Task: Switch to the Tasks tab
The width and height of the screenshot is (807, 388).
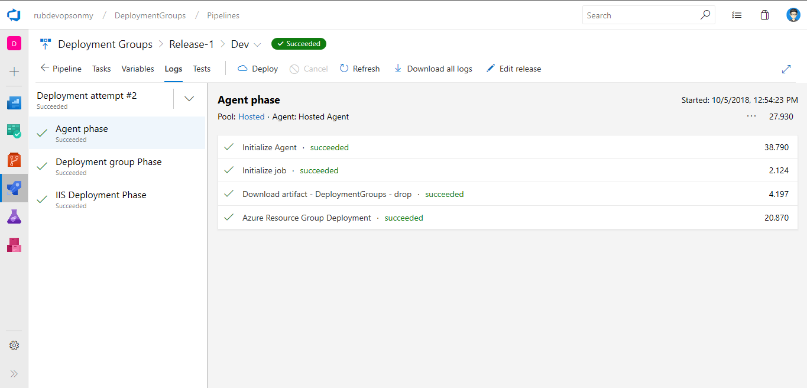Action: pos(101,69)
